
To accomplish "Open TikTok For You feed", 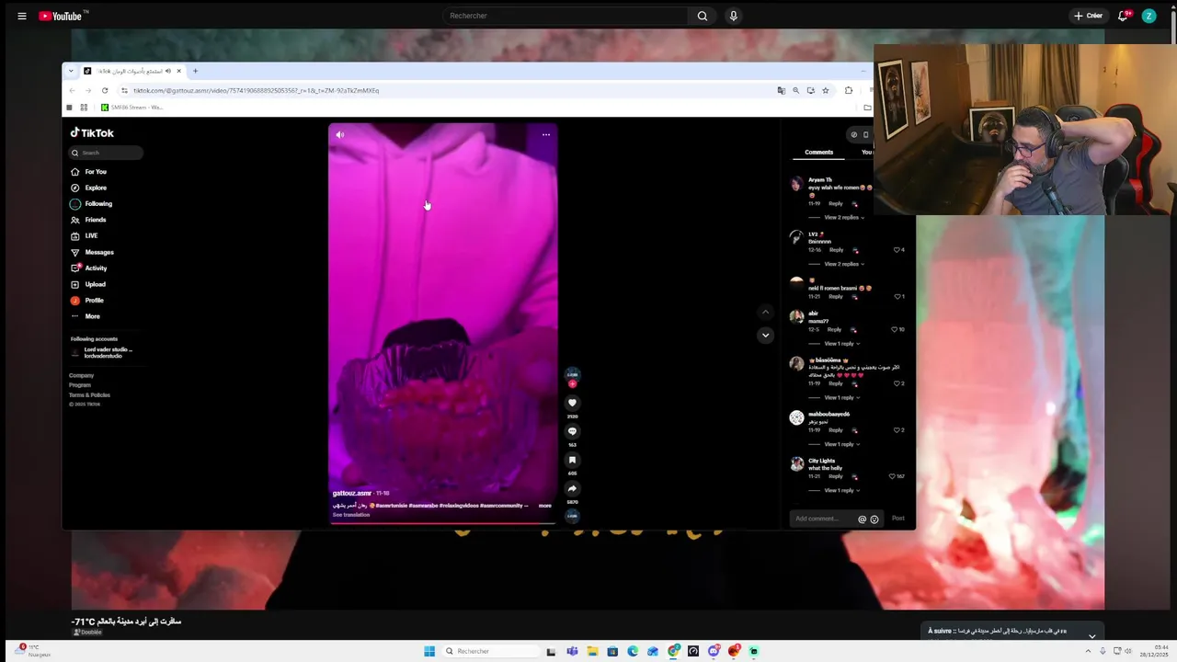I will pyautogui.click(x=88, y=172).
